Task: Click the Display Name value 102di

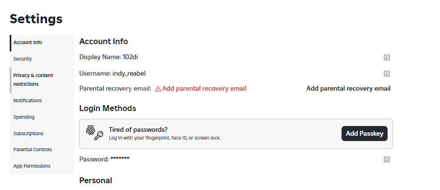Action: coord(130,57)
